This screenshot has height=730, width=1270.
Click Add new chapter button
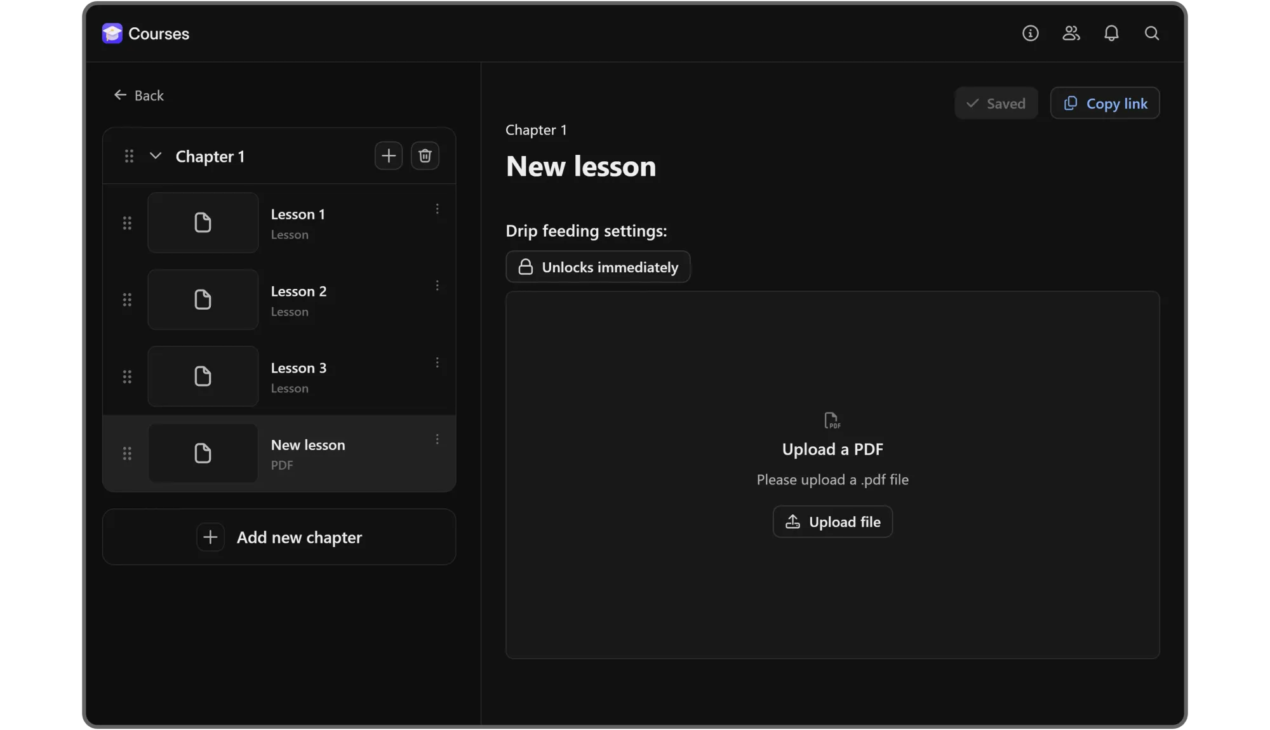(279, 537)
